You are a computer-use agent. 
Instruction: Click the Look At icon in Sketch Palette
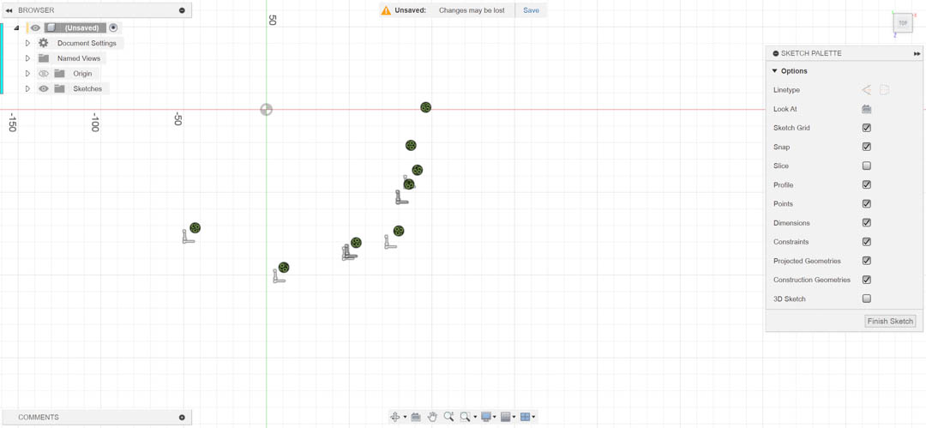click(x=867, y=109)
